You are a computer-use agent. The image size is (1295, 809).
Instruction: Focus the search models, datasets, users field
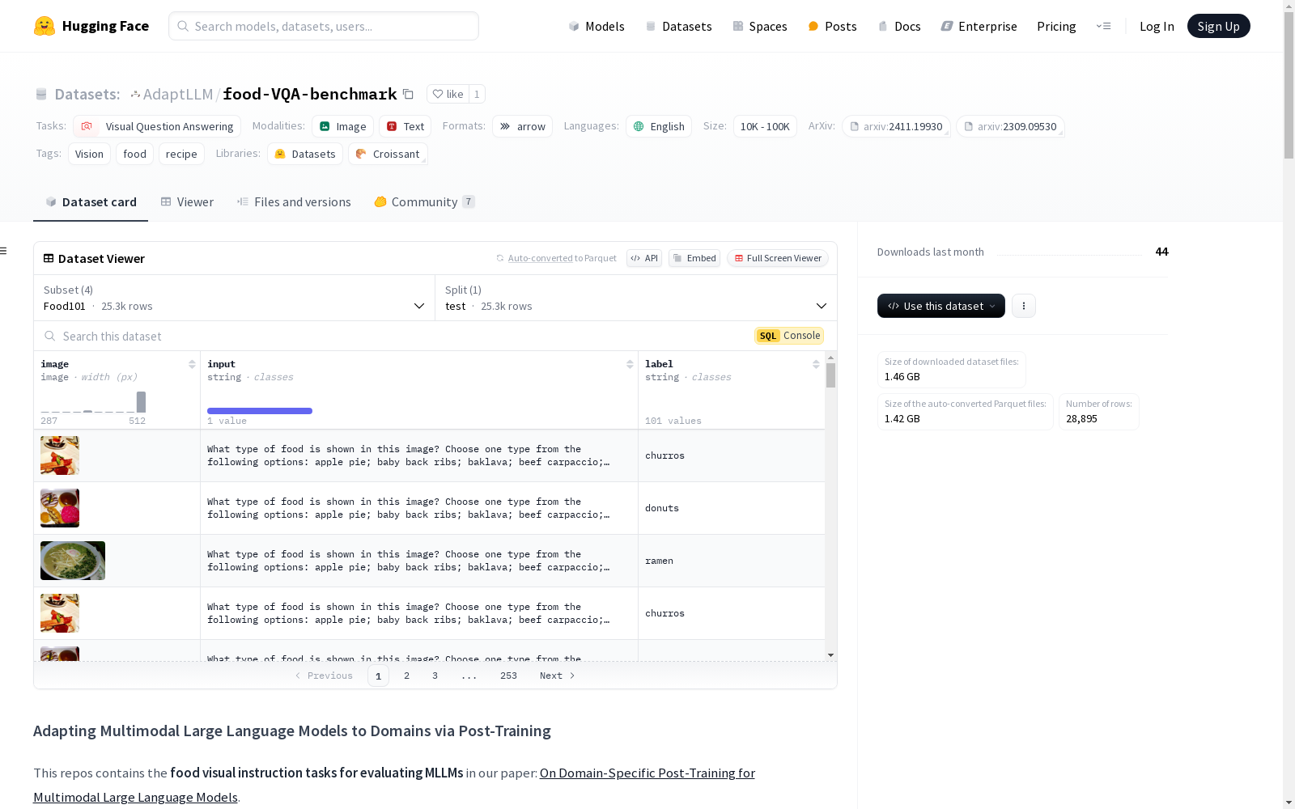point(324,26)
